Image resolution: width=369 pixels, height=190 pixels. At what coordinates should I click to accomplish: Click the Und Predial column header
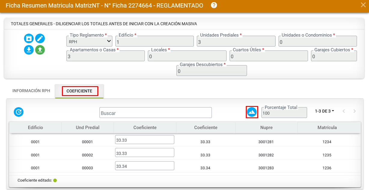tap(87, 128)
